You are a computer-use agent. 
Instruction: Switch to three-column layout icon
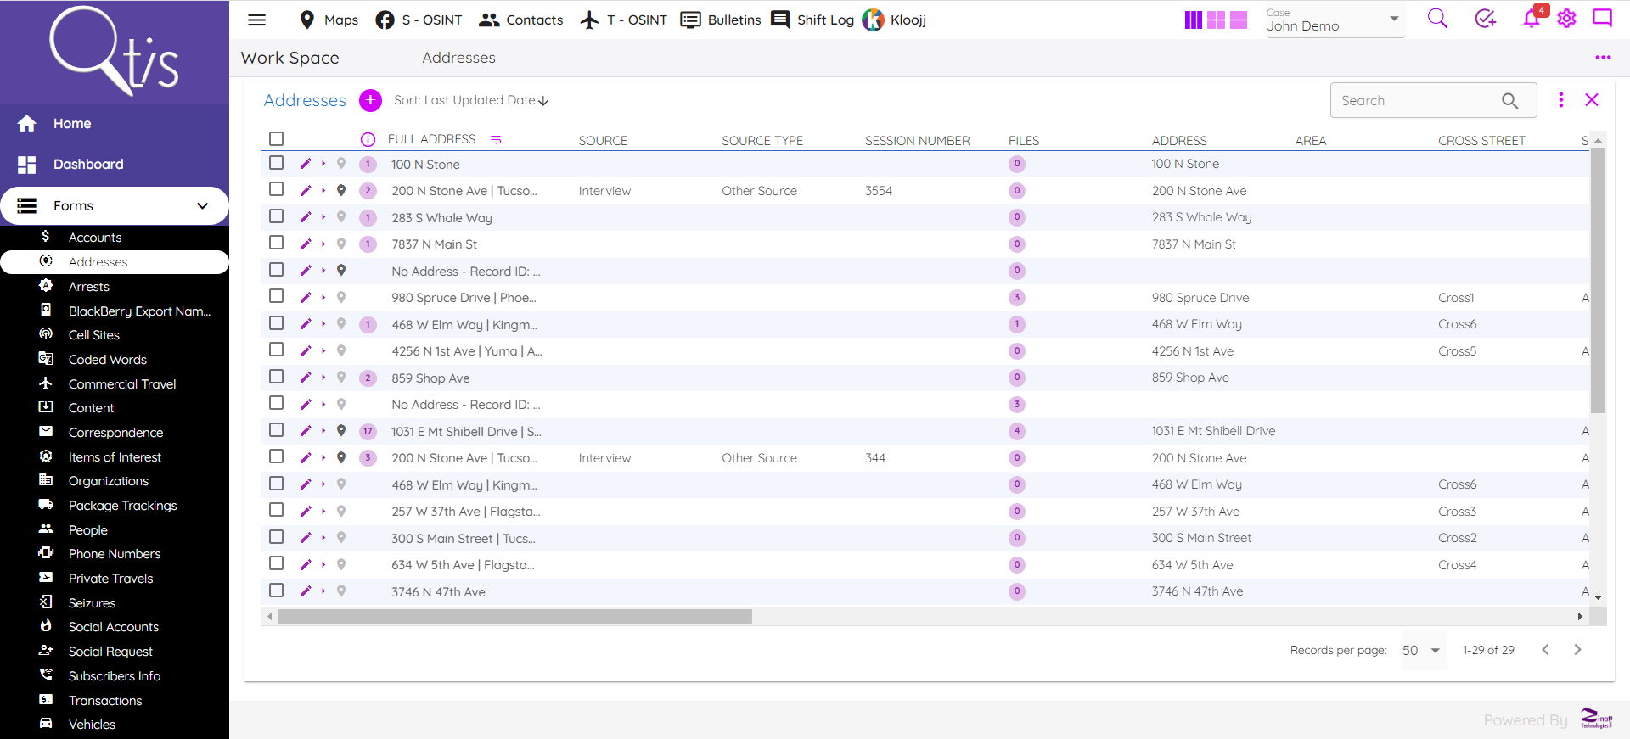(x=1194, y=20)
